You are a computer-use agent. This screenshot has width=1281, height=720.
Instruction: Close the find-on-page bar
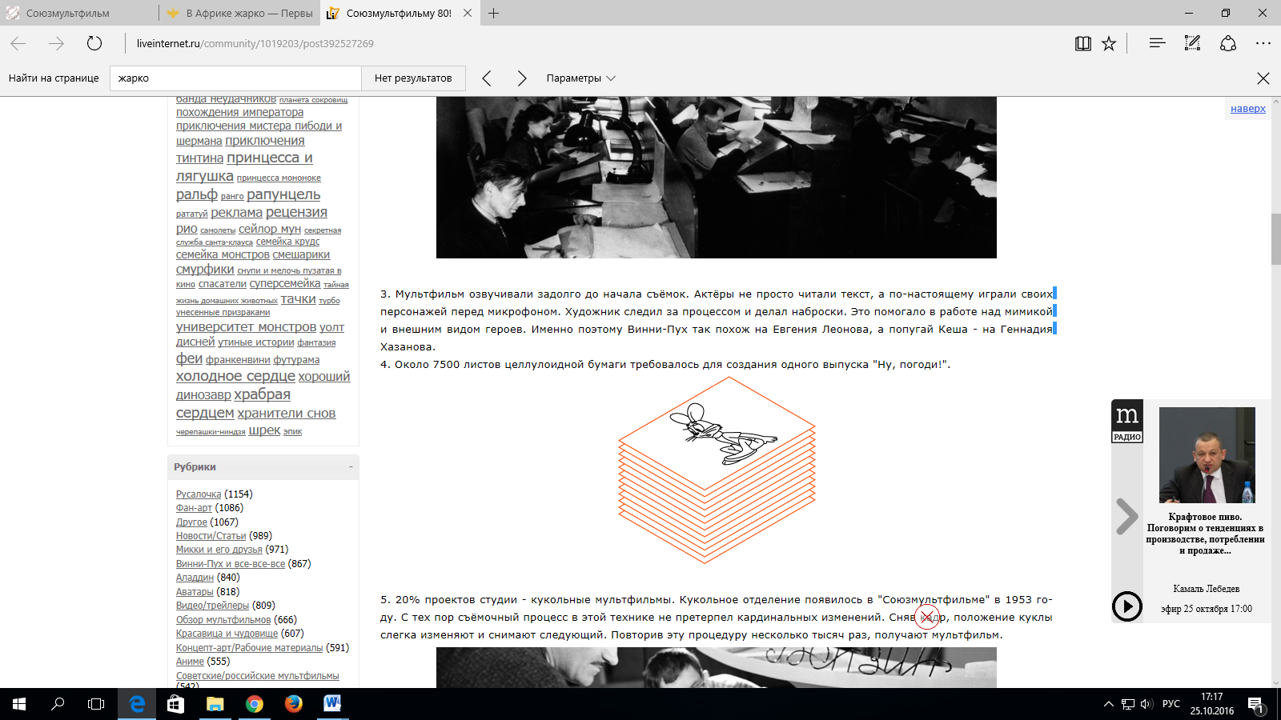[x=1263, y=78]
